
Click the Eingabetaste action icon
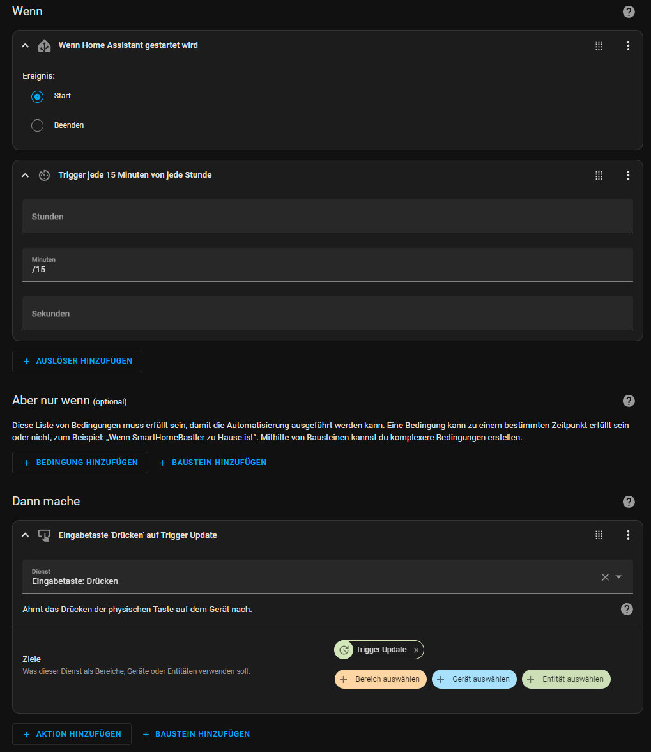[44, 535]
